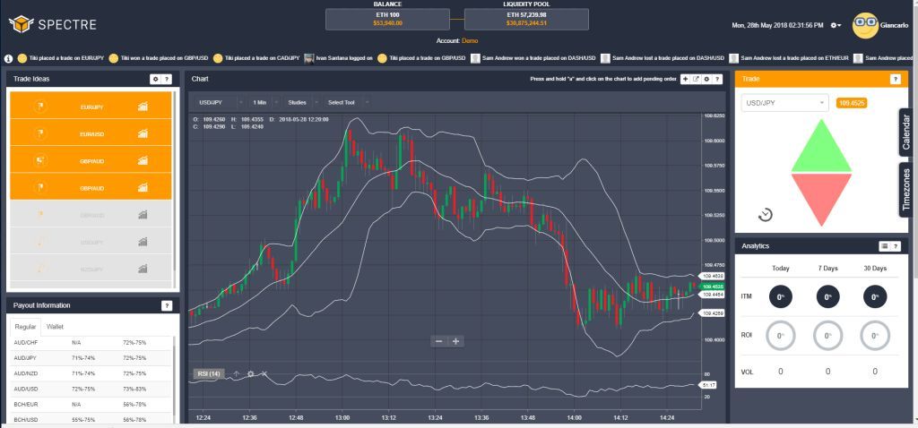Click the Spectre logo in the header
The height and width of the screenshot is (428, 918).
tap(53, 24)
